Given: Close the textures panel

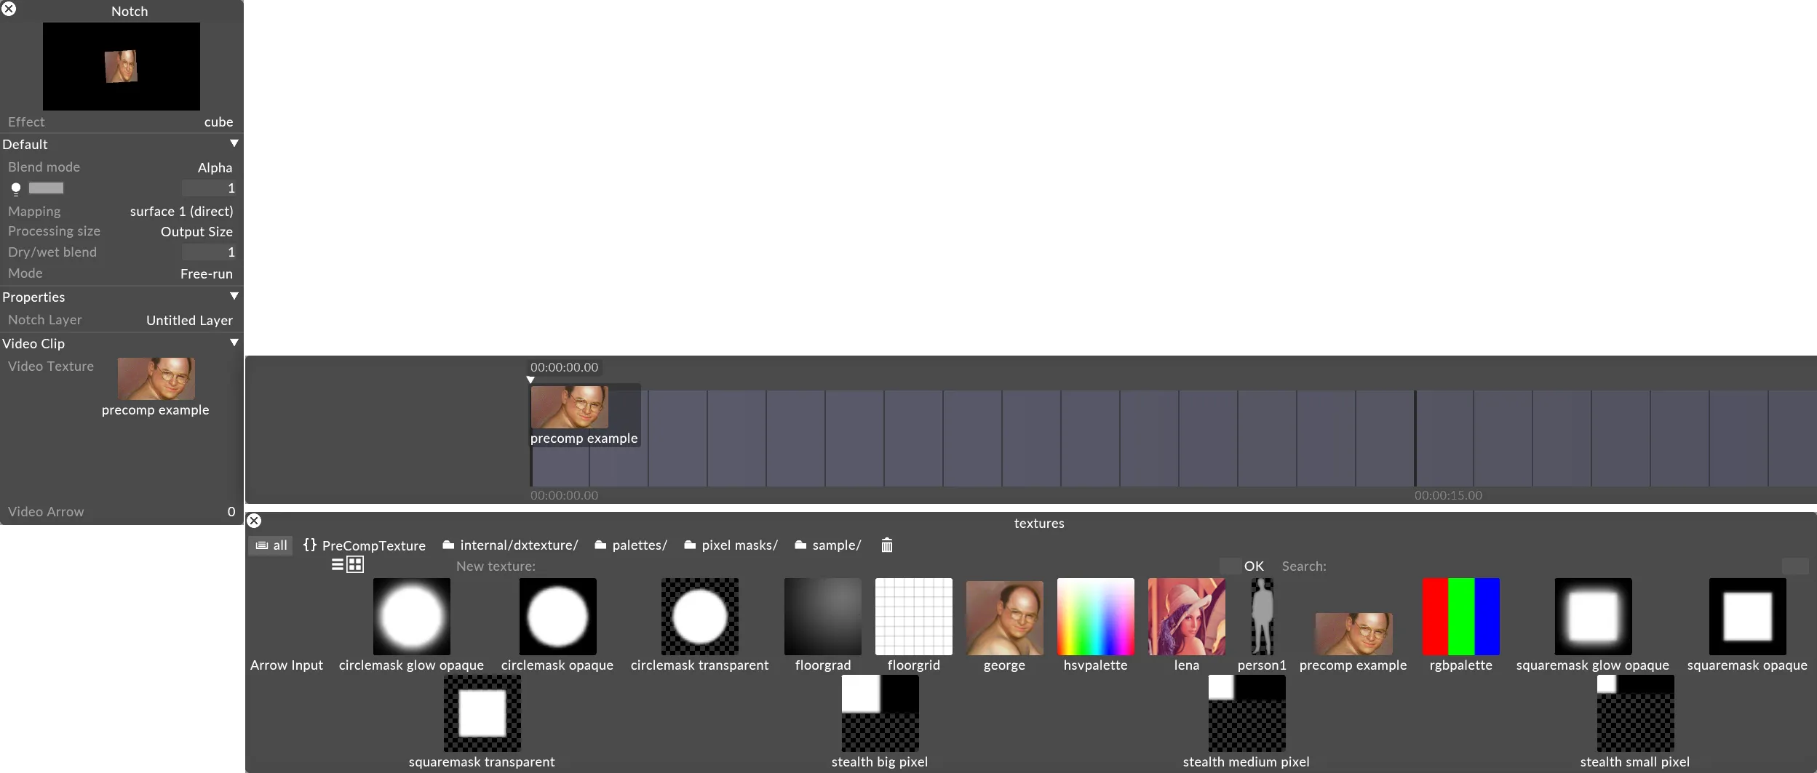Looking at the screenshot, I should tap(254, 521).
